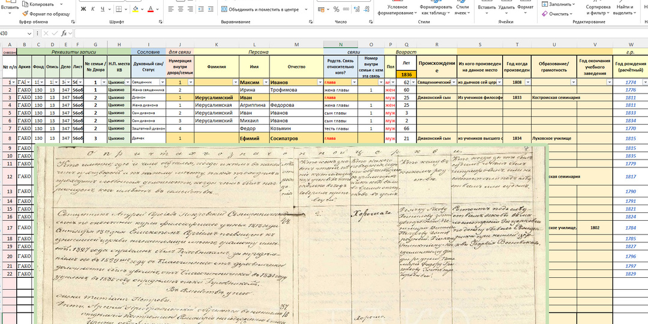
Task: Expand the fill color dropdown arrow
Action: (142, 9)
